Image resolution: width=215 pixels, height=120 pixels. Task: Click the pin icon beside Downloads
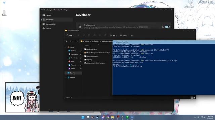(81, 58)
